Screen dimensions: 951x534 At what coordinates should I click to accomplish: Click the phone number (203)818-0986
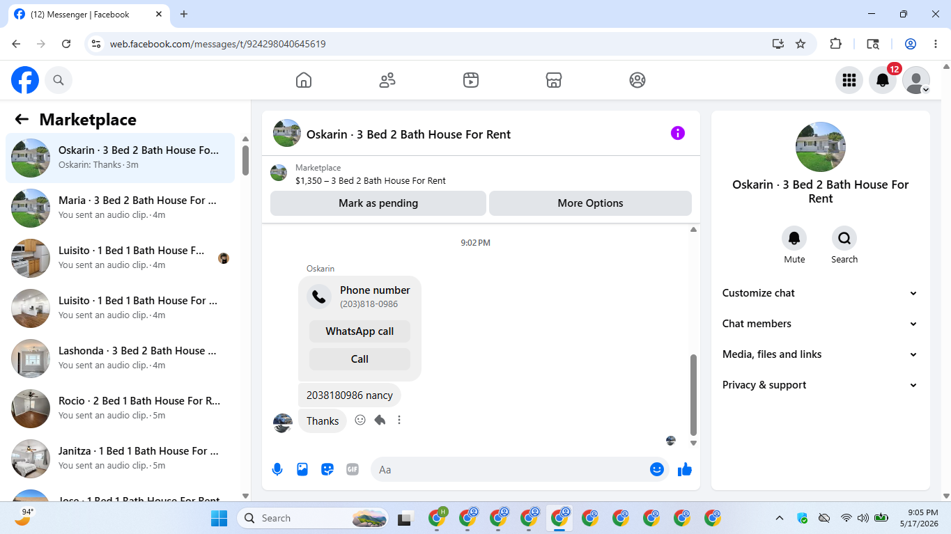[x=369, y=304]
